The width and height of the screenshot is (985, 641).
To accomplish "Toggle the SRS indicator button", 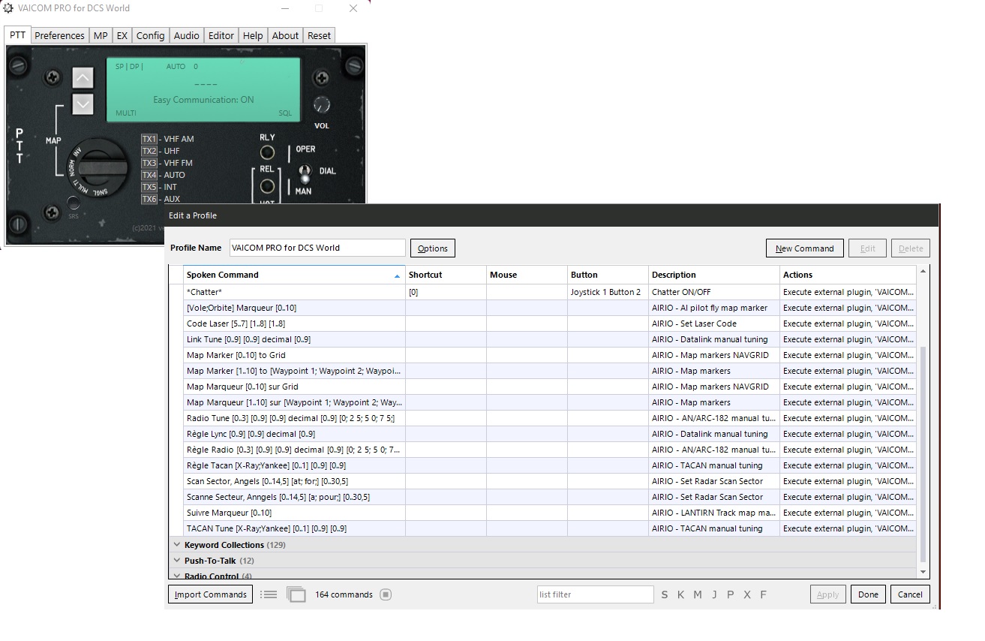I will 73,203.
